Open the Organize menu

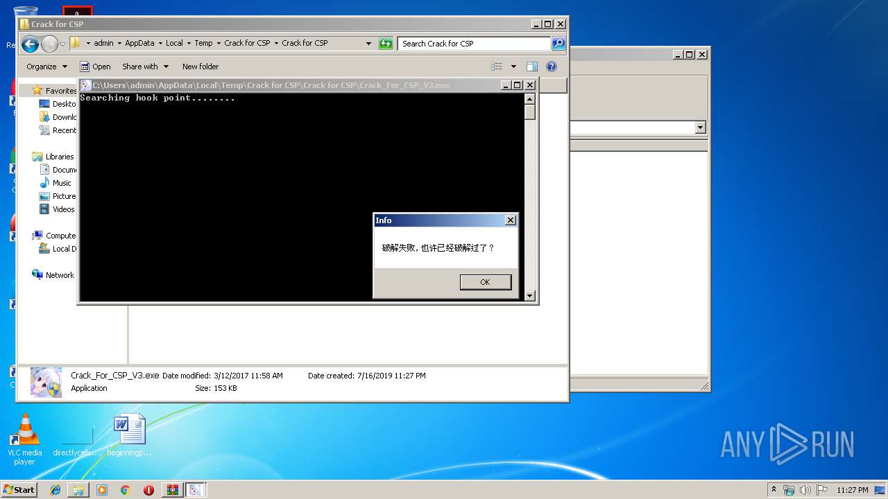pos(47,67)
